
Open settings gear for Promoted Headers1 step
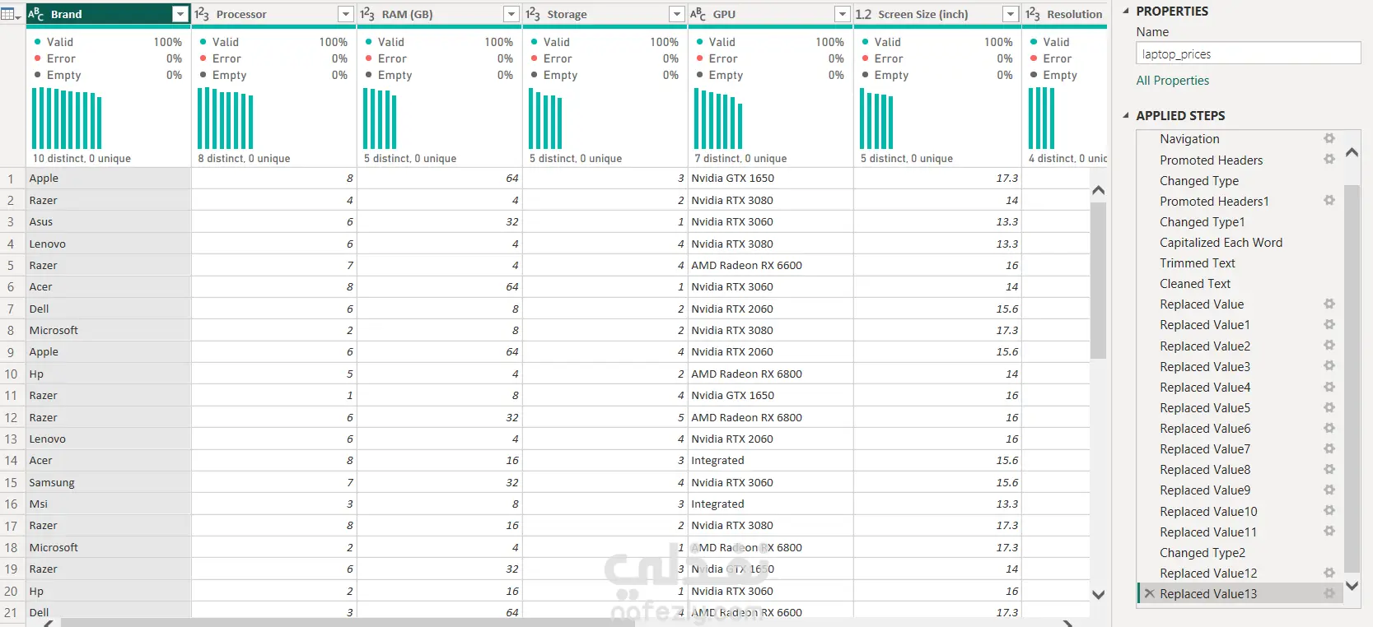click(x=1329, y=200)
